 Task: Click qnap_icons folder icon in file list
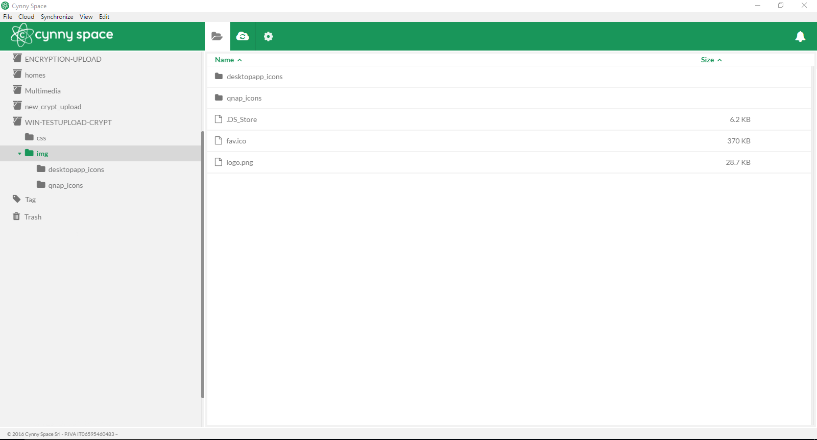click(219, 97)
